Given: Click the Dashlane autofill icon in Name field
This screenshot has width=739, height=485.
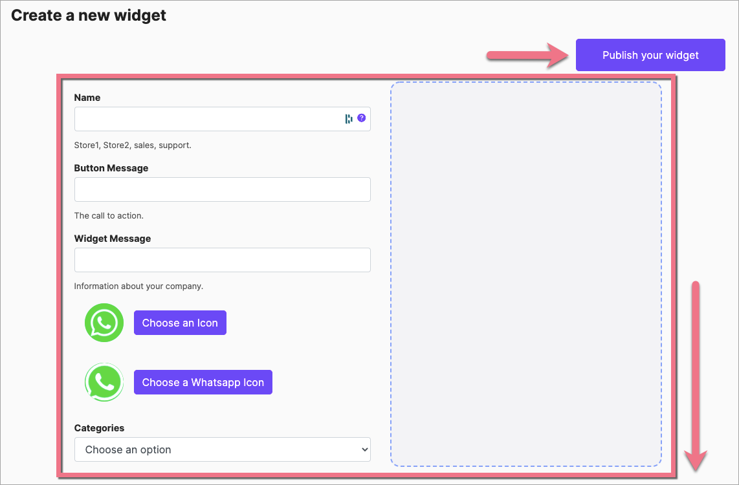Looking at the screenshot, I should click(349, 118).
